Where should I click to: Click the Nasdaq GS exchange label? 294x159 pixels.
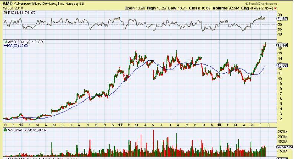pos(75,4)
